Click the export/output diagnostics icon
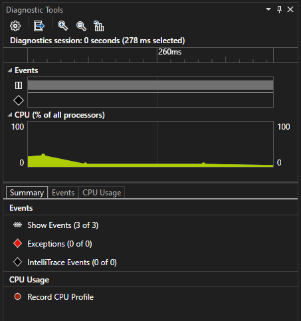Image resolution: width=301 pixels, height=321 pixels. click(x=39, y=26)
